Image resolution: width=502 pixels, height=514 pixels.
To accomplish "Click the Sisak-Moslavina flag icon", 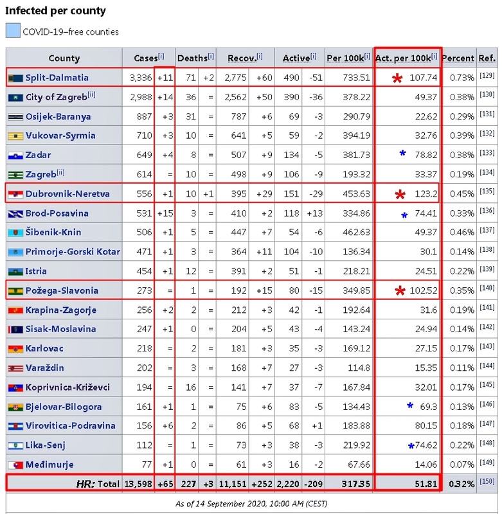I will (15, 330).
